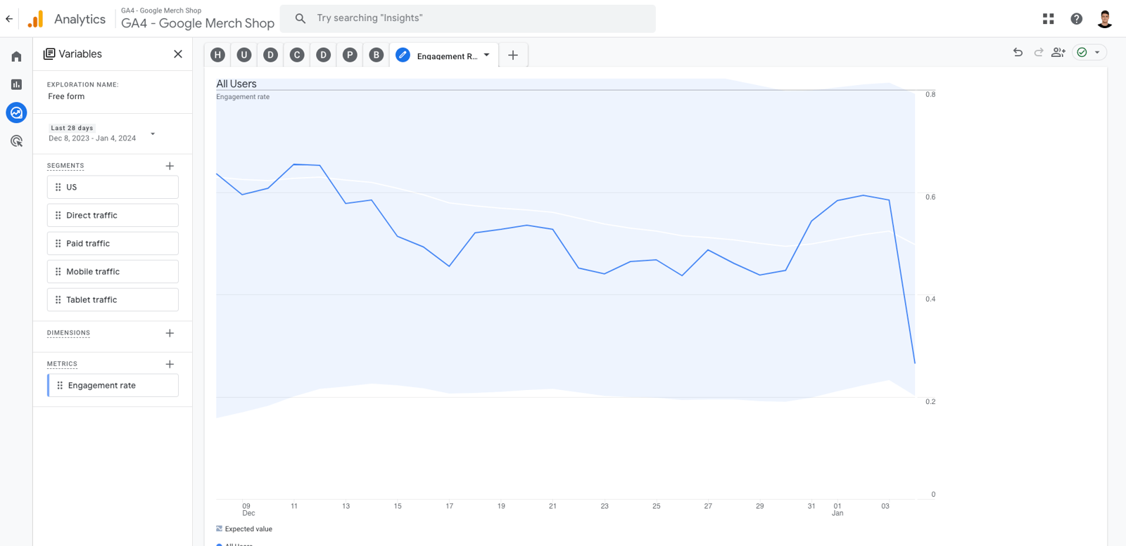
Task: Select the Engagement rate metric chip
Action: (113, 385)
